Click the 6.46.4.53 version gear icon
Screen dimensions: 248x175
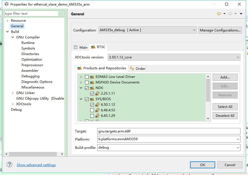(98, 110)
